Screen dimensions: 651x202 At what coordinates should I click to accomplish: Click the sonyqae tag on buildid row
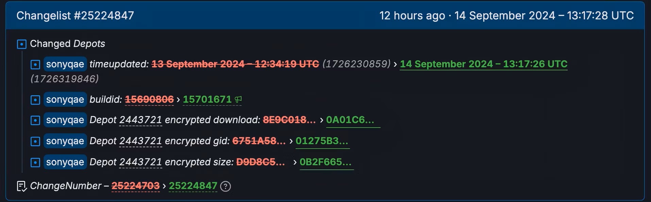pos(65,99)
